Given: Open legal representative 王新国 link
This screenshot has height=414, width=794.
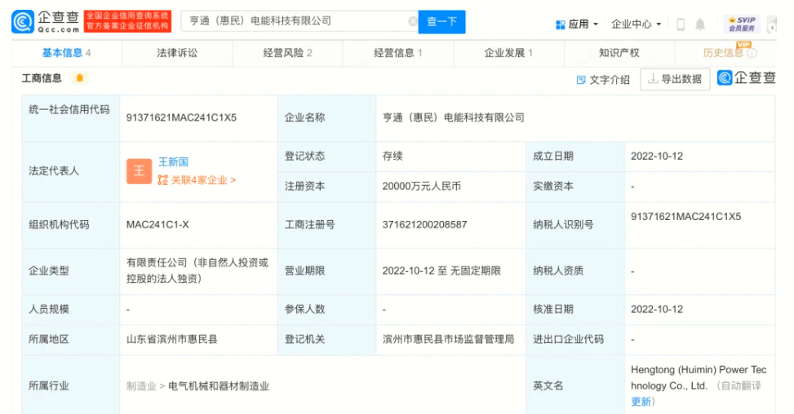Looking at the screenshot, I should tap(173, 161).
